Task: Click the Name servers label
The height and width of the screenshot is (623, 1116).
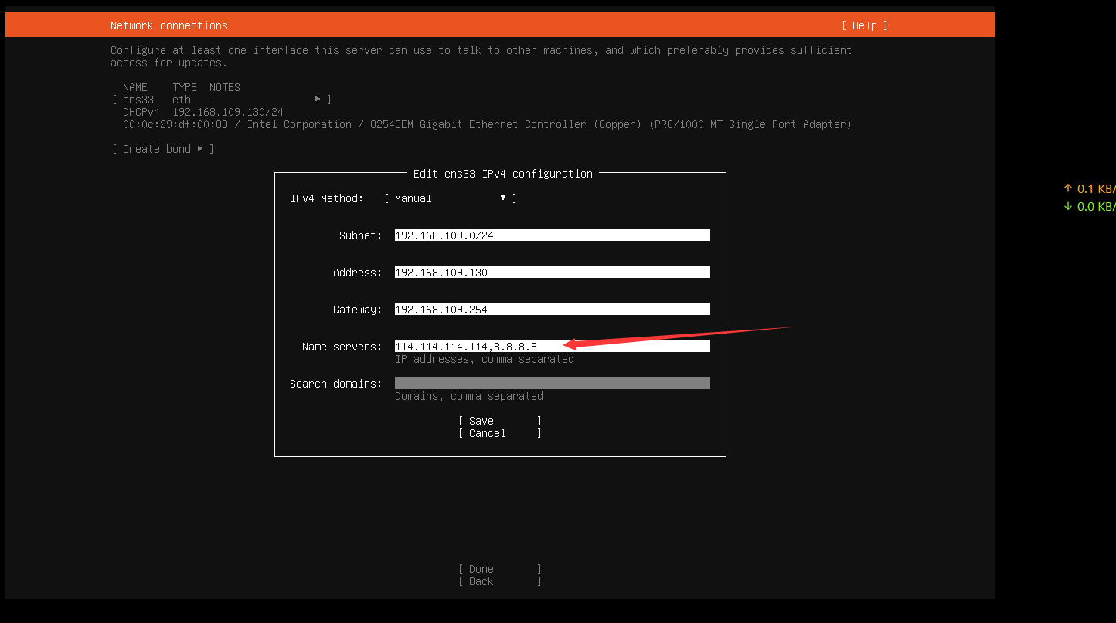Action: tap(342, 347)
